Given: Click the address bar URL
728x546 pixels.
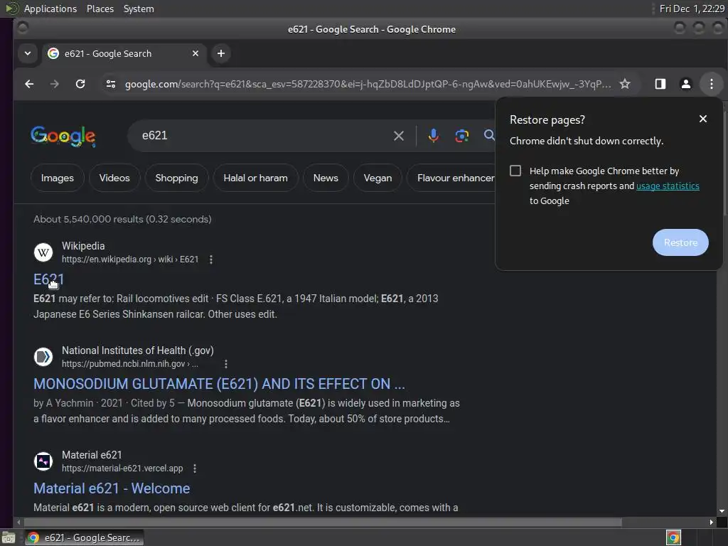Looking at the screenshot, I should [x=368, y=84].
